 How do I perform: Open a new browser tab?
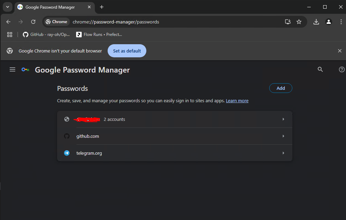(x=101, y=7)
